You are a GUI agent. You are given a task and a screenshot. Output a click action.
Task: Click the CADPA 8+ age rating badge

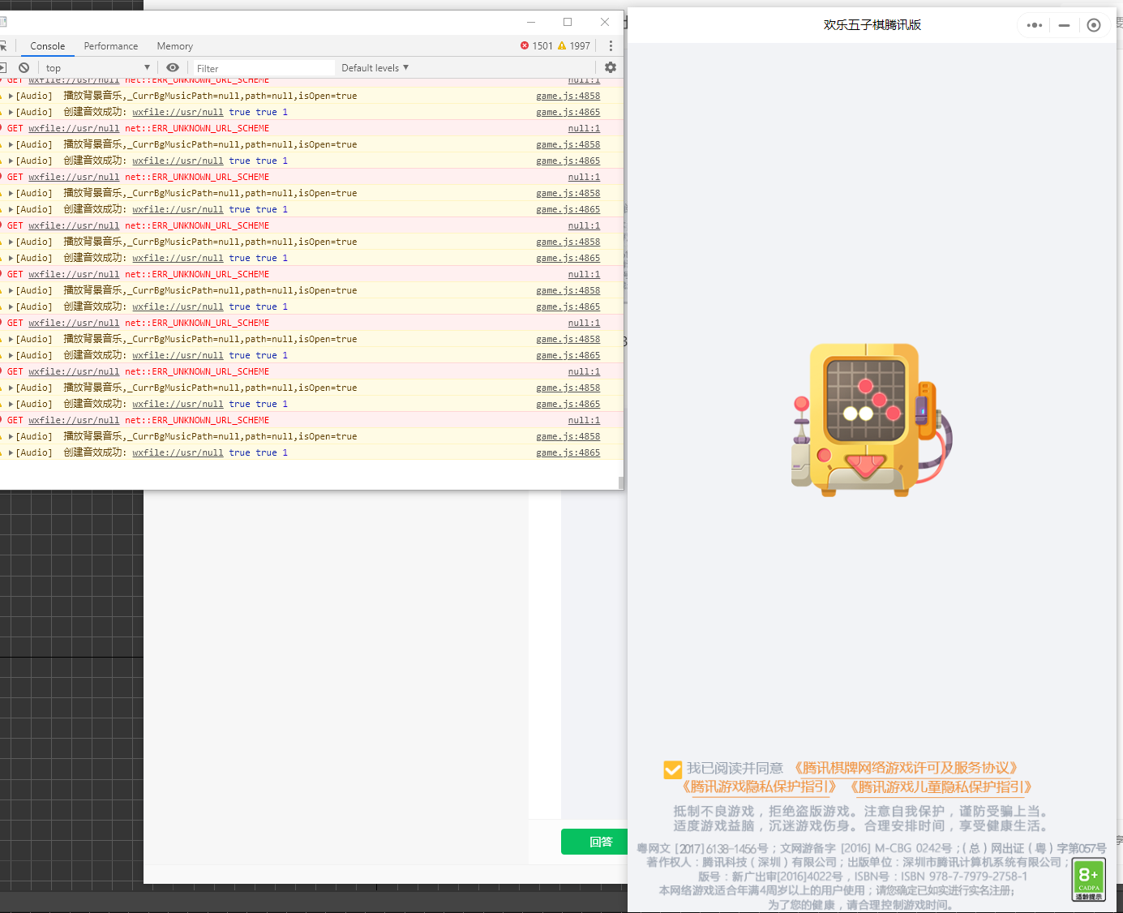coord(1088,880)
